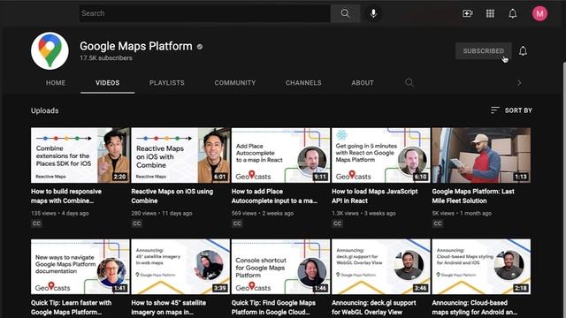Click the search magnifier button
Image resolution: width=566 pixels, height=318 pixels.
point(345,13)
